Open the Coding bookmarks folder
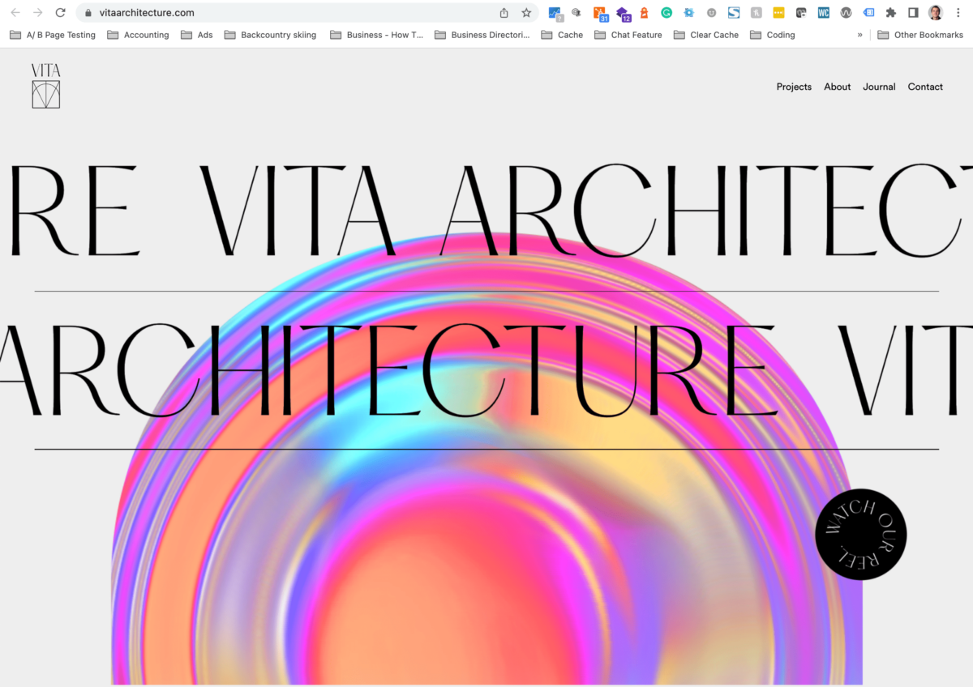Viewport: 973px width, 687px height. pos(780,35)
